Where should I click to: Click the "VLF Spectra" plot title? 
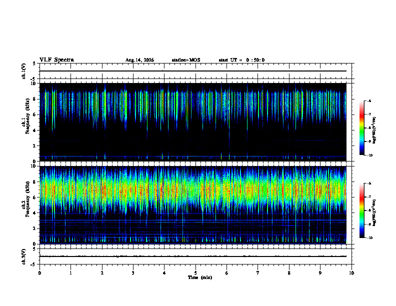point(56,60)
